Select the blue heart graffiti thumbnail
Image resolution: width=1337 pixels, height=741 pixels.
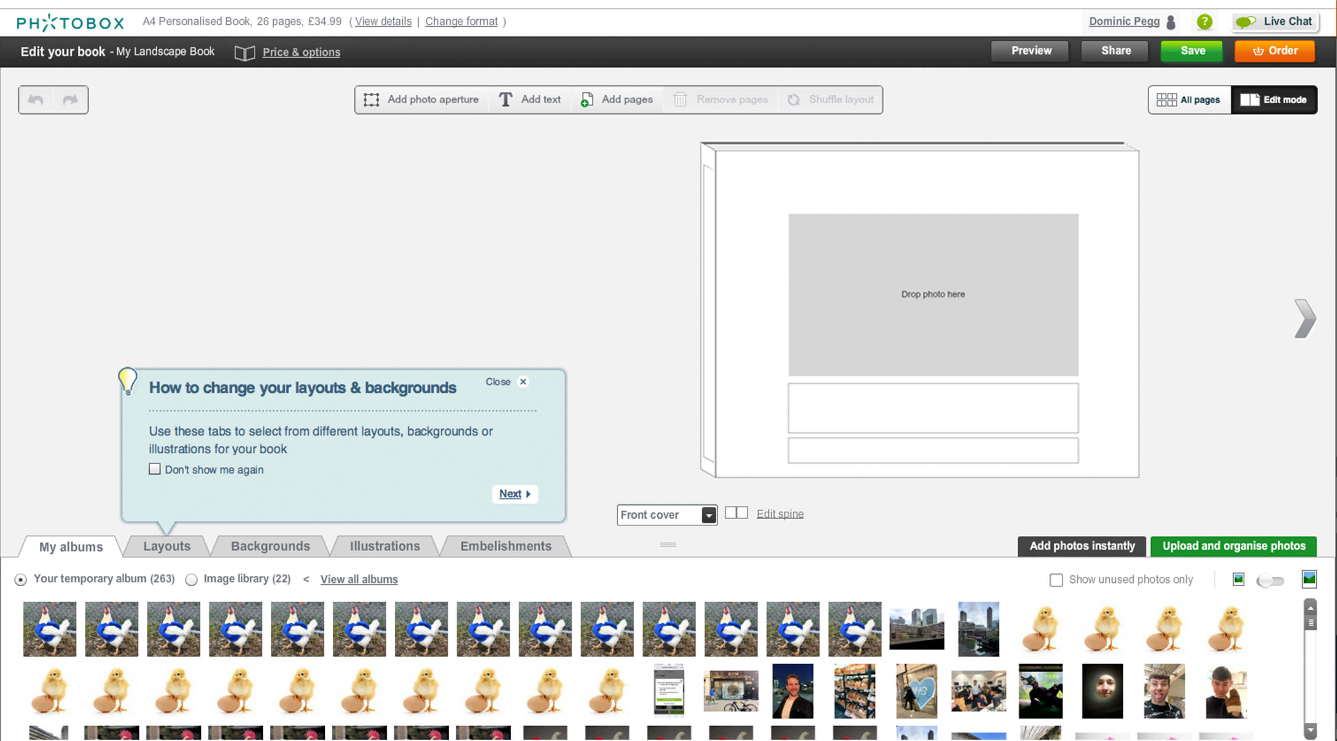[916, 690]
